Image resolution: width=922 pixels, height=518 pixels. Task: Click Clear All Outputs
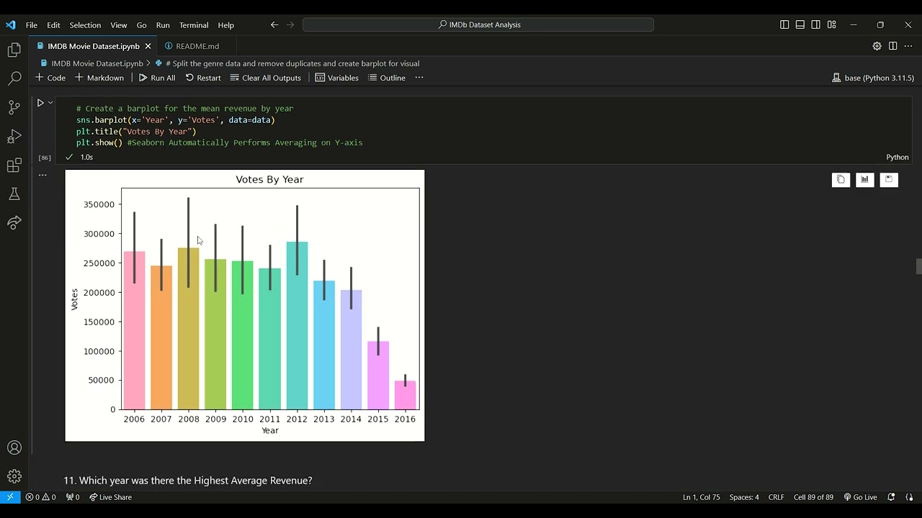[x=265, y=78]
